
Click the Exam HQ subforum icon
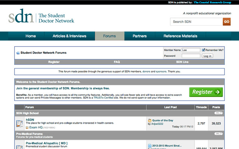[27, 127]
